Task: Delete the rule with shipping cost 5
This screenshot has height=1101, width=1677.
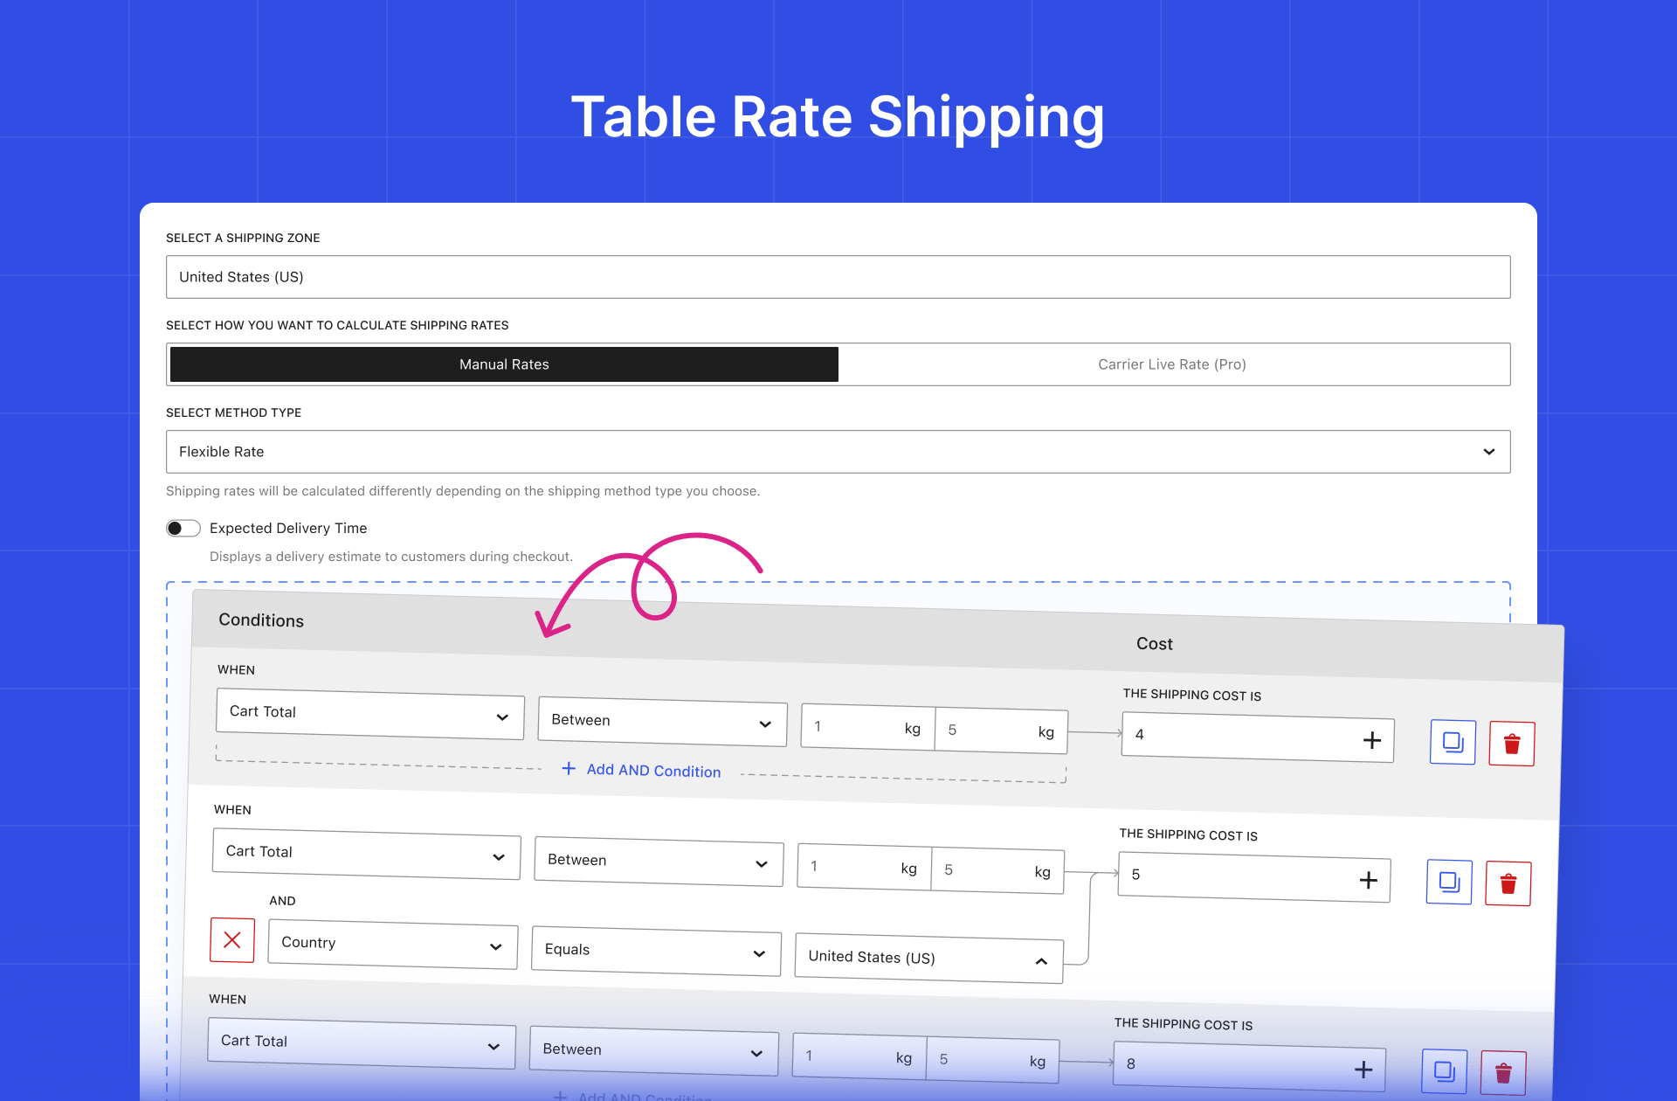Action: coord(1508,883)
